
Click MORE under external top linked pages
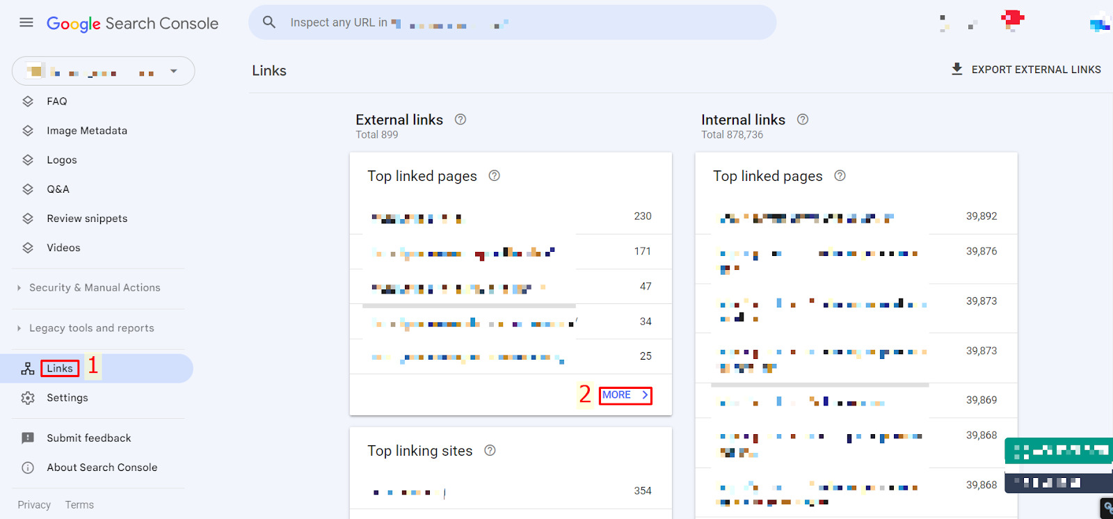click(x=625, y=395)
